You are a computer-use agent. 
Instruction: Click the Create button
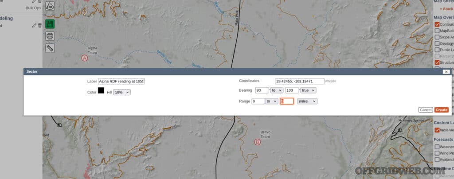point(441,110)
